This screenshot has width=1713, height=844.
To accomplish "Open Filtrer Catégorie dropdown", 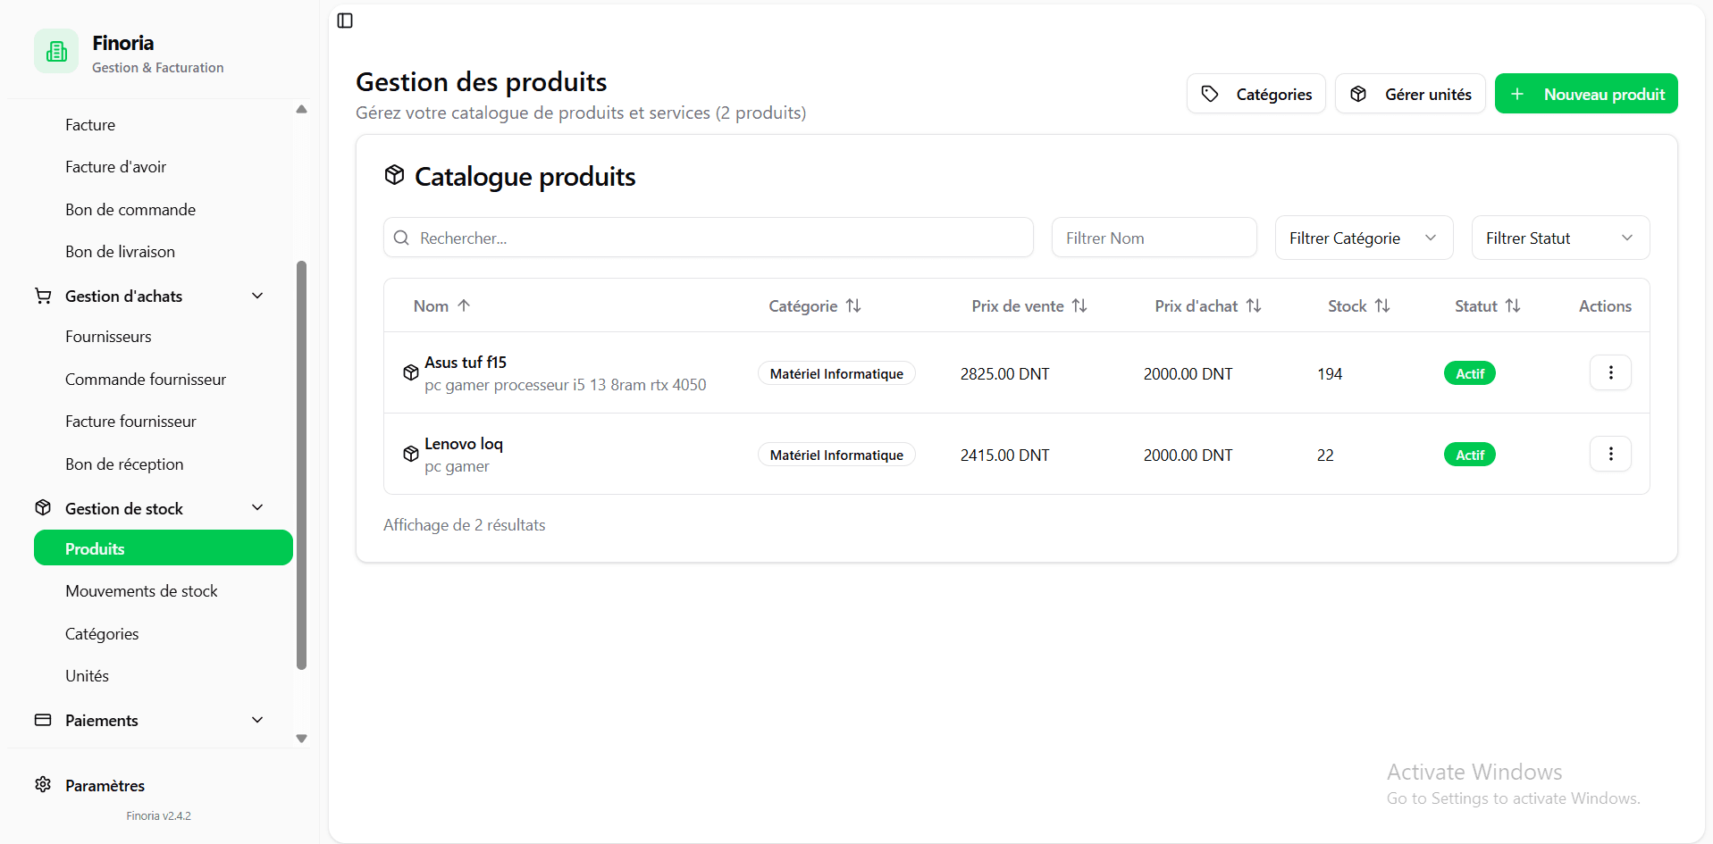I will (x=1364, y=238).
